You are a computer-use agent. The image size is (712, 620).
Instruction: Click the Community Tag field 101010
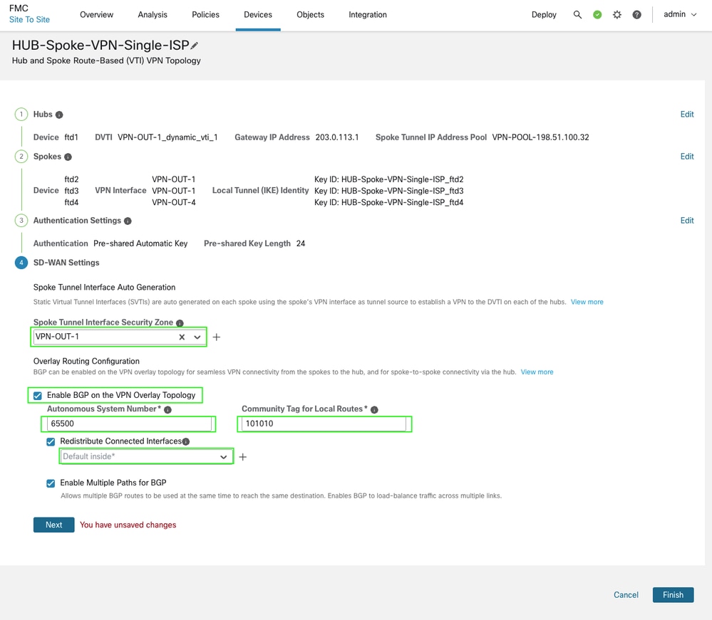coord(324,424)
